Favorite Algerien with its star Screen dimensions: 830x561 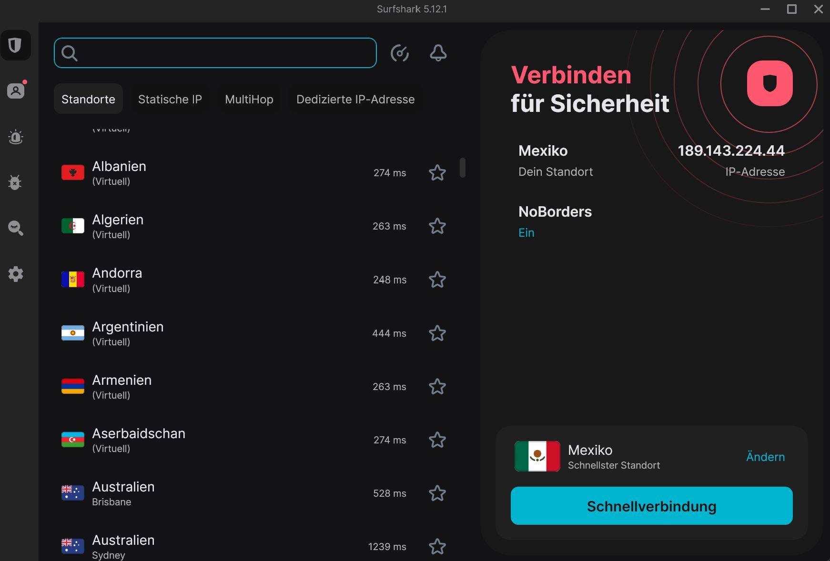point(437,226)
